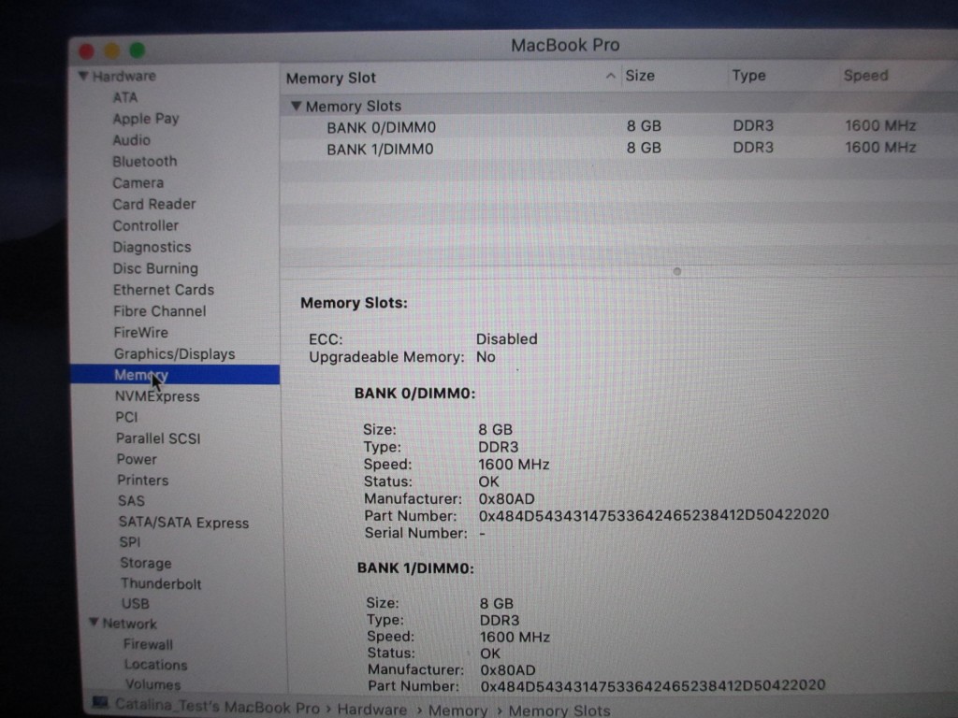
Task: Select the Memory Slots group row
Action: point(619,106)
